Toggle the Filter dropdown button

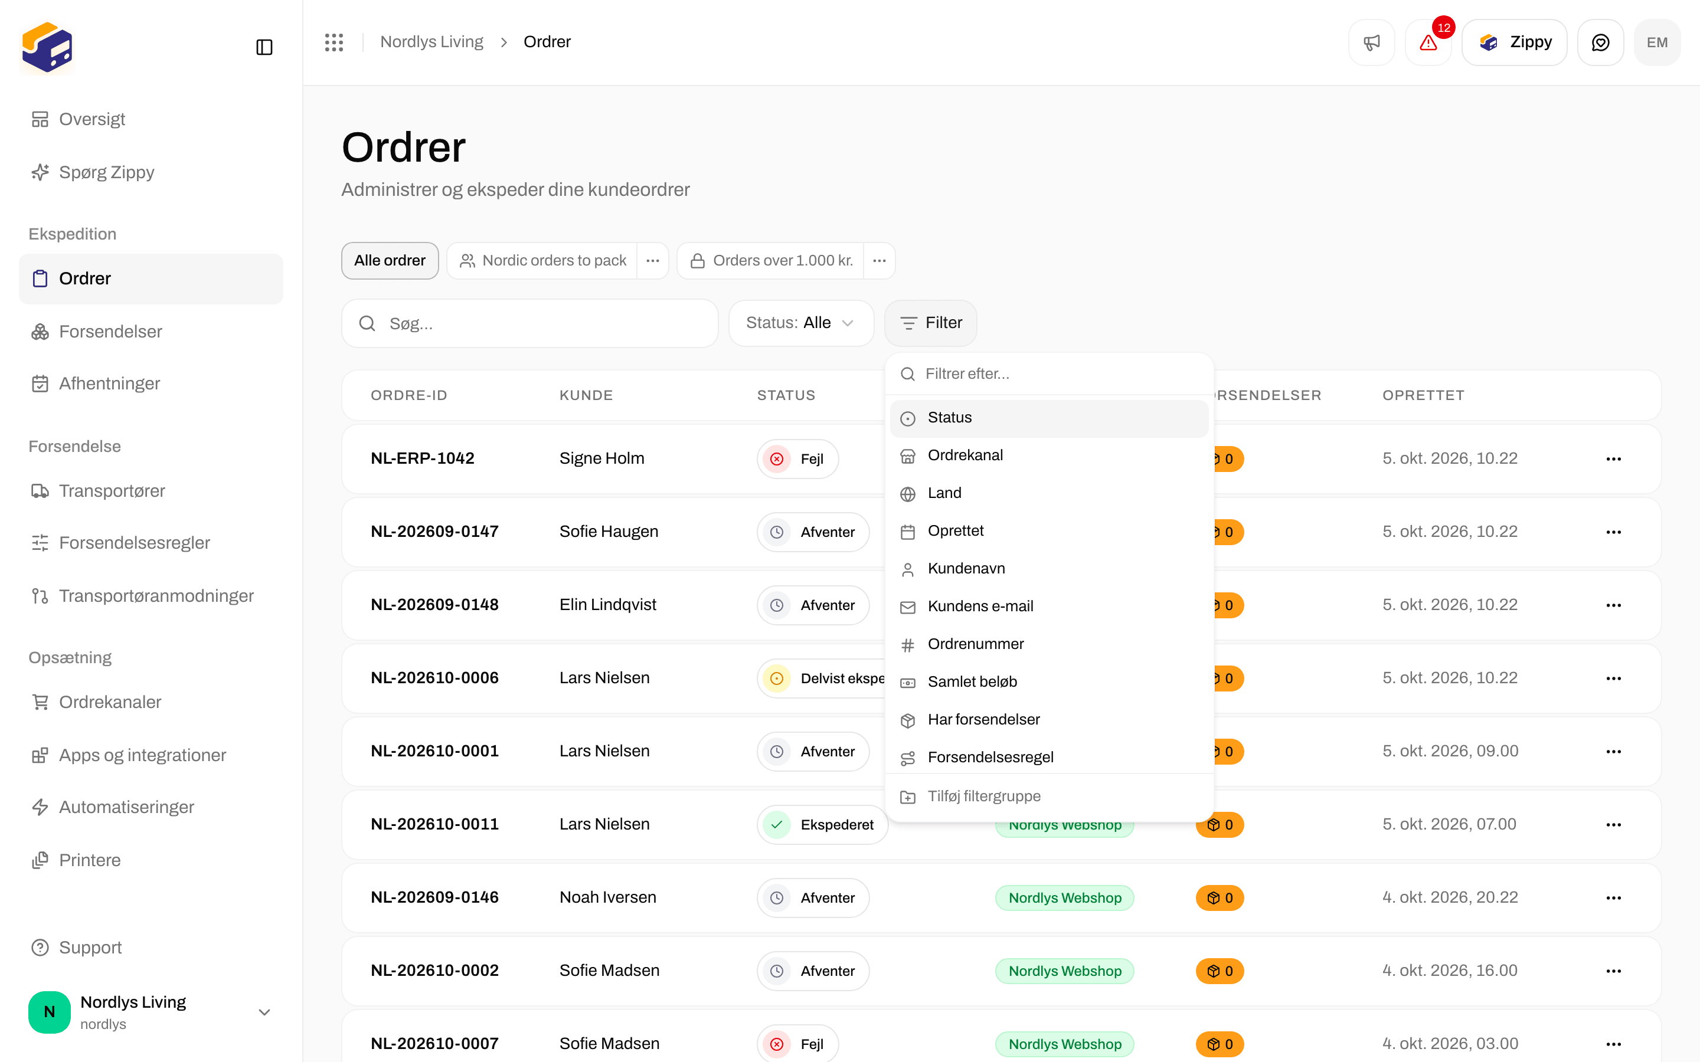(930, 322)
